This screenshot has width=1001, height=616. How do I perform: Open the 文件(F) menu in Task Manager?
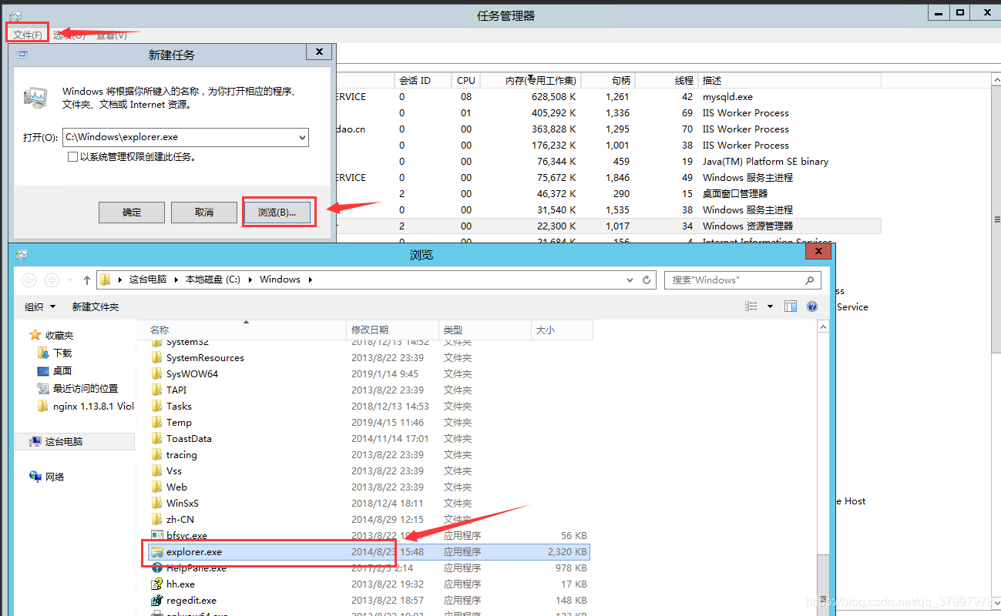(28, 35)
